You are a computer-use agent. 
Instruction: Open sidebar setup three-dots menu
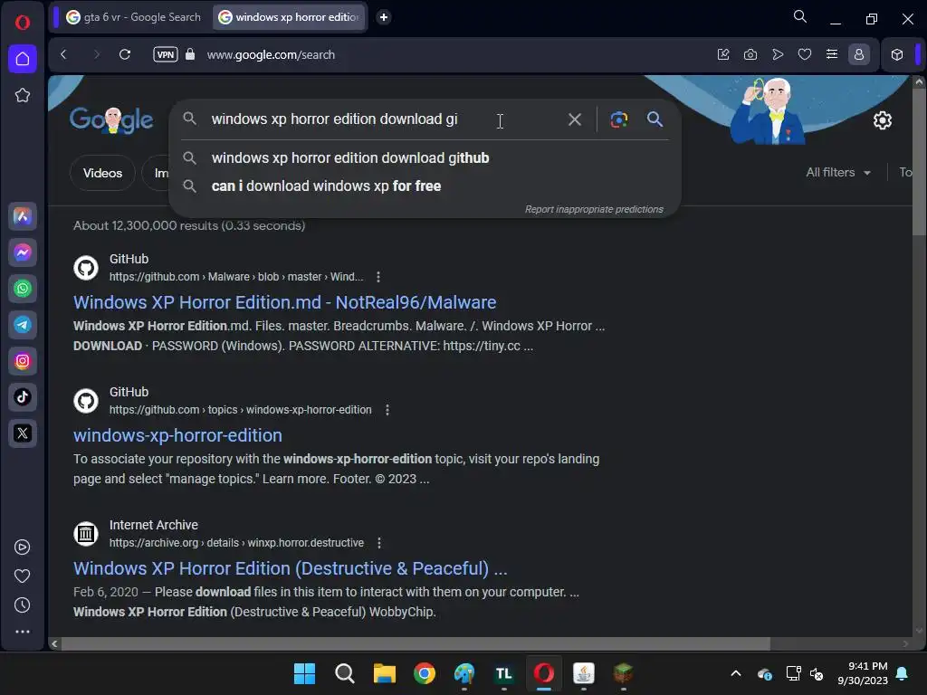click(23, 632)
